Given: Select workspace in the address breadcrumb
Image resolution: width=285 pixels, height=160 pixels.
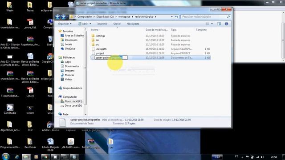Looking at the screenshot, I should [124, 17].
